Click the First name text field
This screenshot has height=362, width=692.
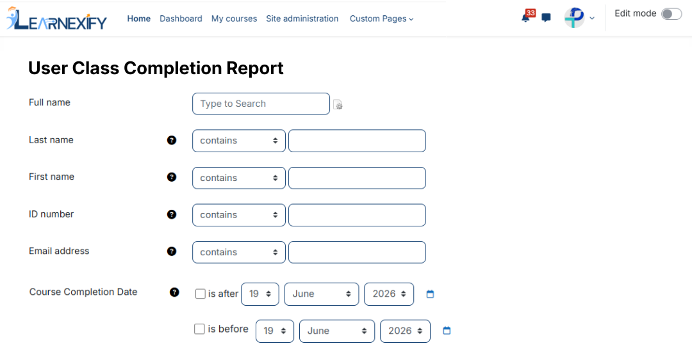pos(357,178)
